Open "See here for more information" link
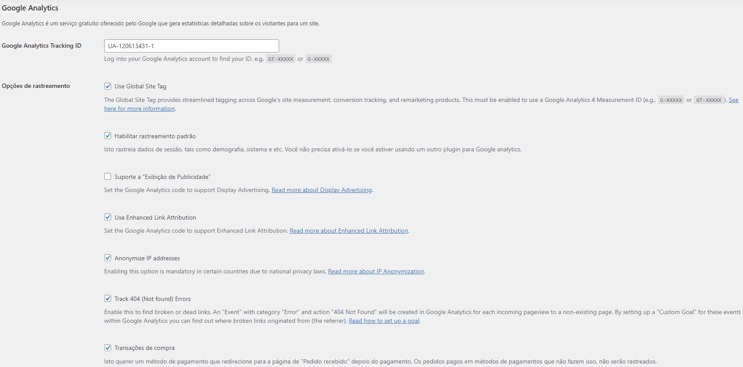The height and width of the screenshot is (367, 743). point(139,108)
